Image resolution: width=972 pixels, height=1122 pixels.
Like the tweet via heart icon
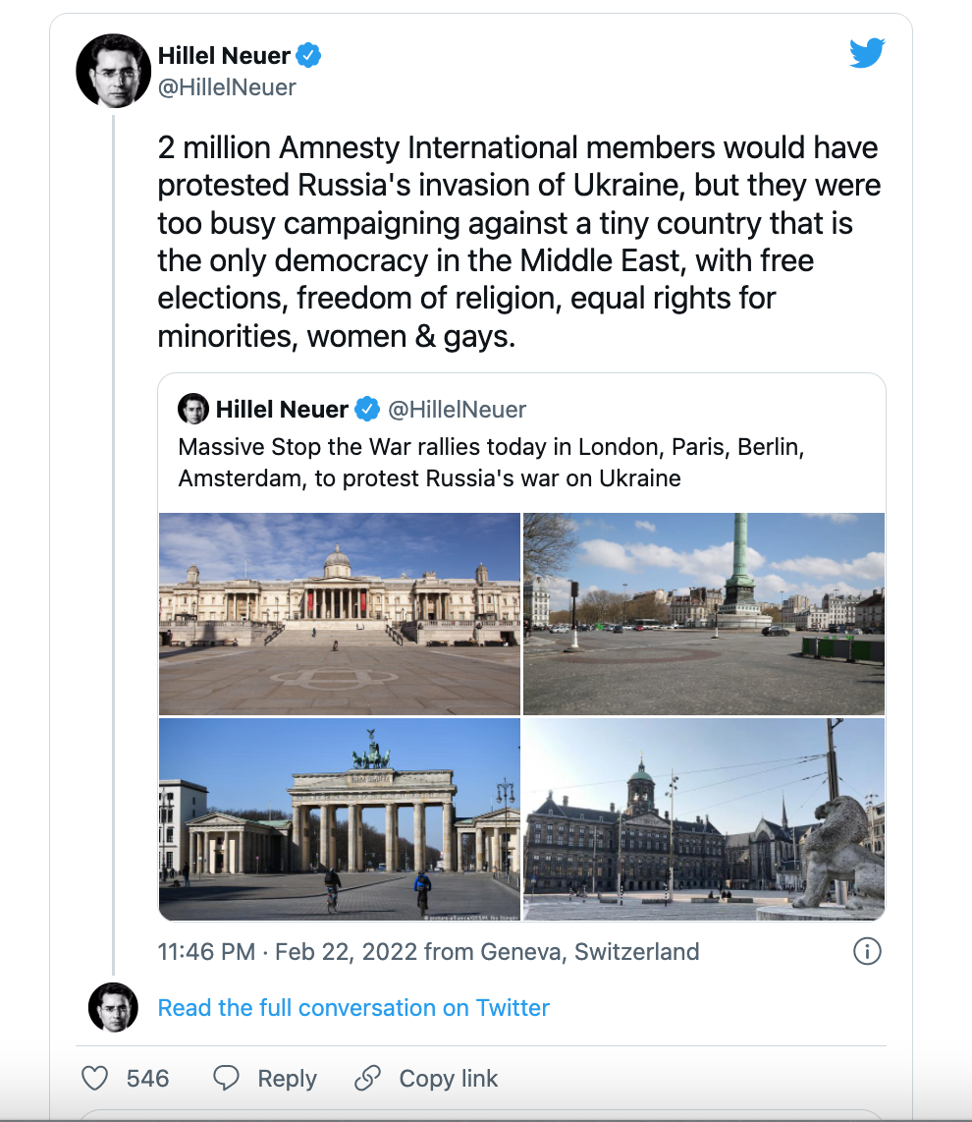coord(94,1078)
